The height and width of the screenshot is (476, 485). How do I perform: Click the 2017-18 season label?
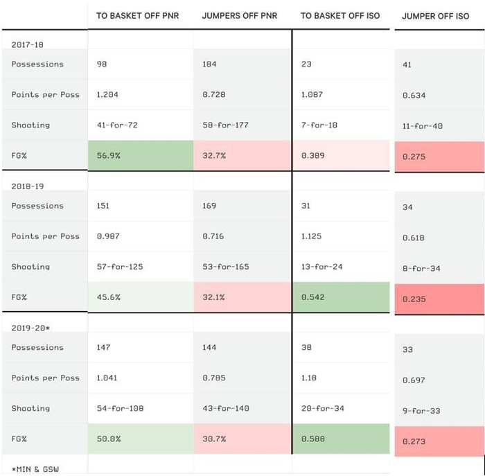26,44
